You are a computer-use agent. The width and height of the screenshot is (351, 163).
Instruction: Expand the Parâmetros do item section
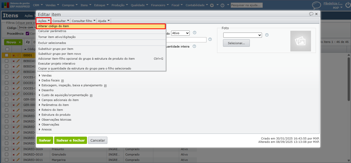[x=54, y=105]
